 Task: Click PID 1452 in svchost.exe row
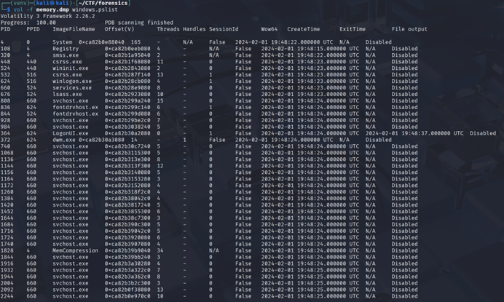[x=7, y=211]
